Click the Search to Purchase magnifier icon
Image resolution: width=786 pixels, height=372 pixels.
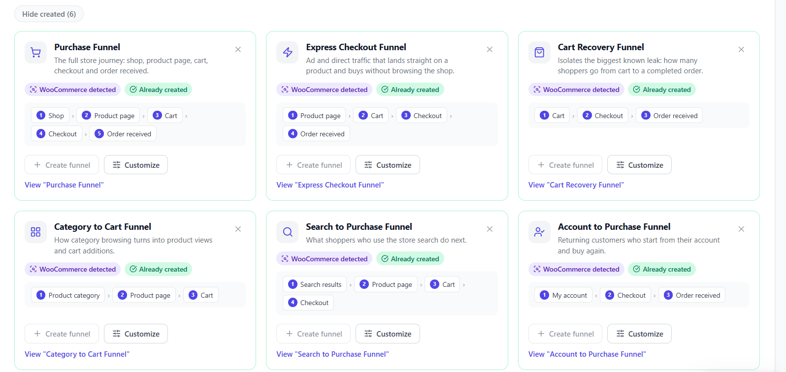click(x=288, y=232)
